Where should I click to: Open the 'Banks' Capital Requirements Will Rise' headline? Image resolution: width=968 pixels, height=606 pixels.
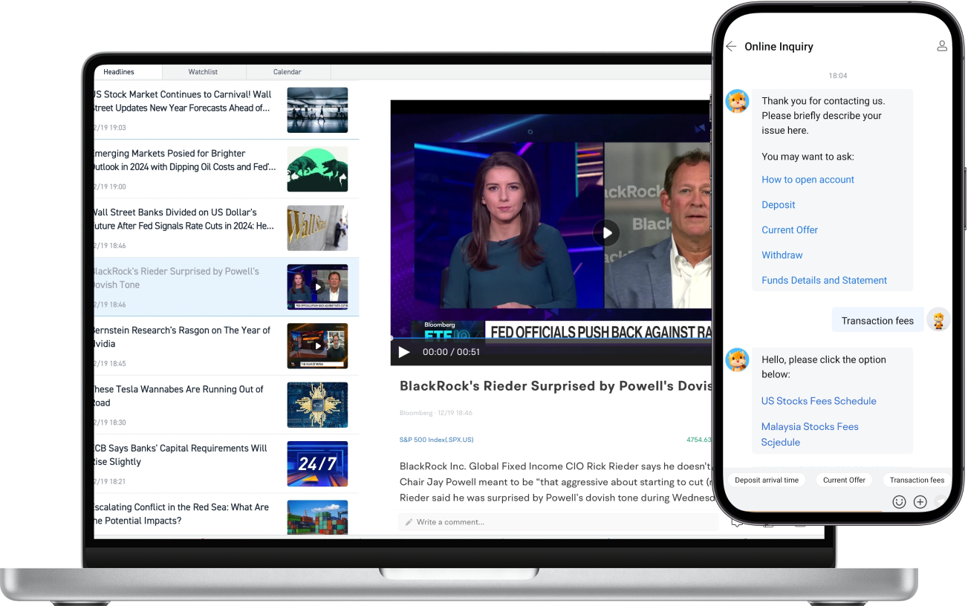[180, 454]
